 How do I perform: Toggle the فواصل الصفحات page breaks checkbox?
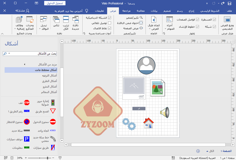pyautogui.click(x=197, y=20)
